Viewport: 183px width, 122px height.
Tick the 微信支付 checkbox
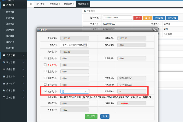coord(45,78)
